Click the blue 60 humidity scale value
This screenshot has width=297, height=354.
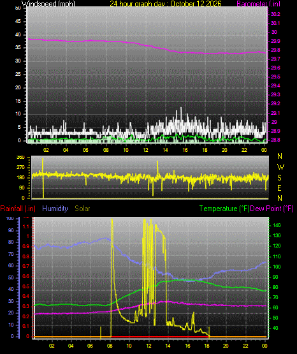pos(11,266)
